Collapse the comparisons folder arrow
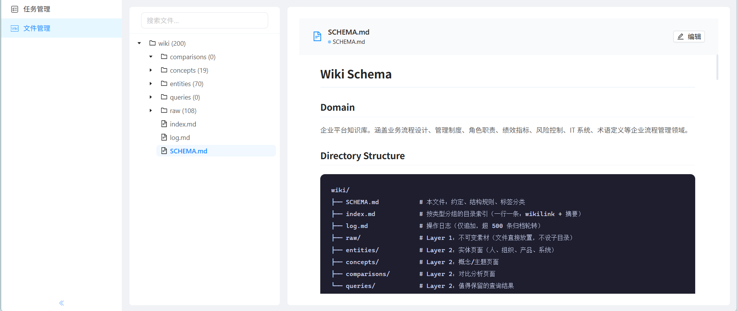 coord(151,57)
